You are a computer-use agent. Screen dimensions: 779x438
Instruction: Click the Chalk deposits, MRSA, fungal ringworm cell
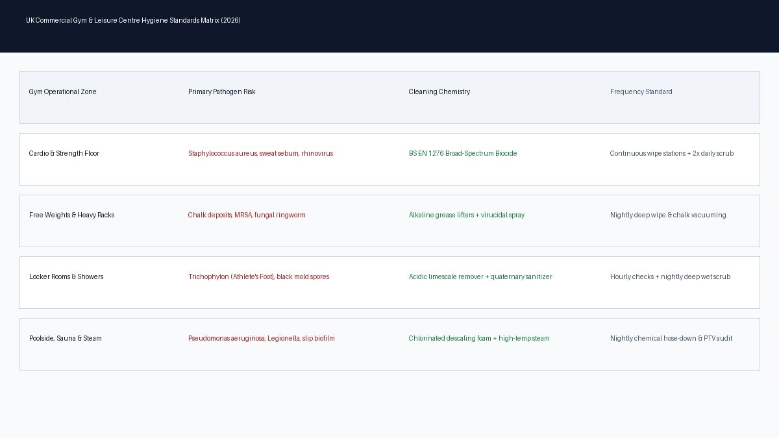coord(247,215)
